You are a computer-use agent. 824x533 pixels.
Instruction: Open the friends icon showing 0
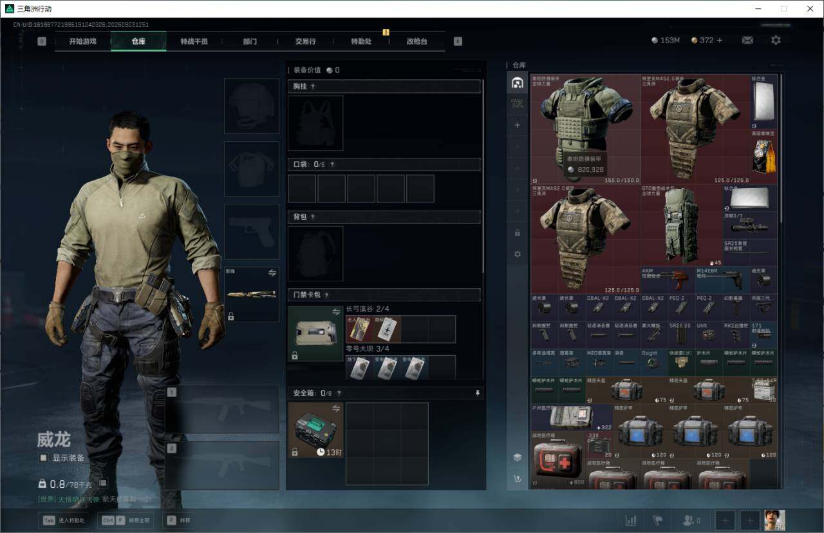click(x=691, y=520)
